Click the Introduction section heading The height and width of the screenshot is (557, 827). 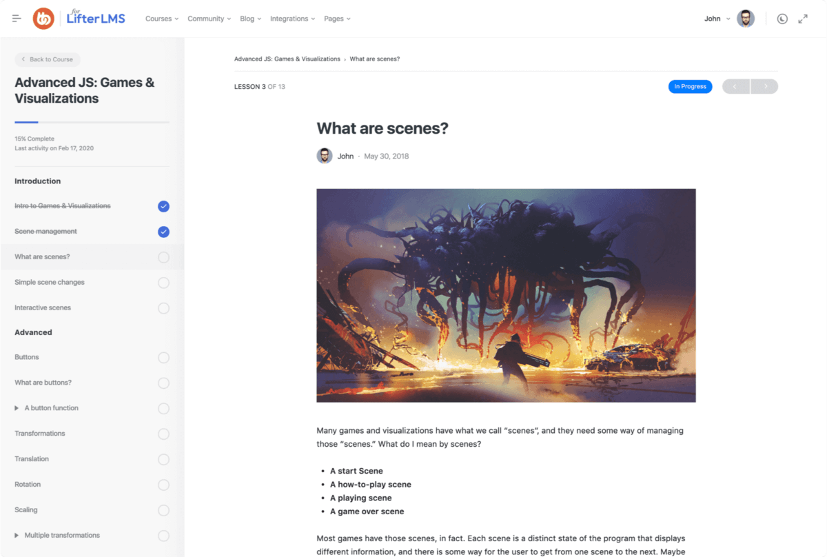pyautogui.click(x=38, y=181)
